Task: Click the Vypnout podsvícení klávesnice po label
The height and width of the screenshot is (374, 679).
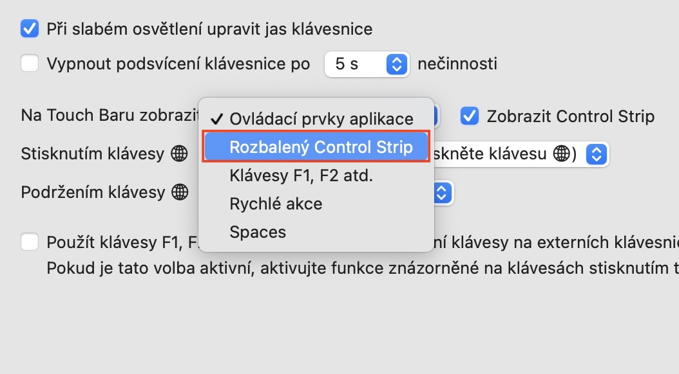Action: coord(178,64)
